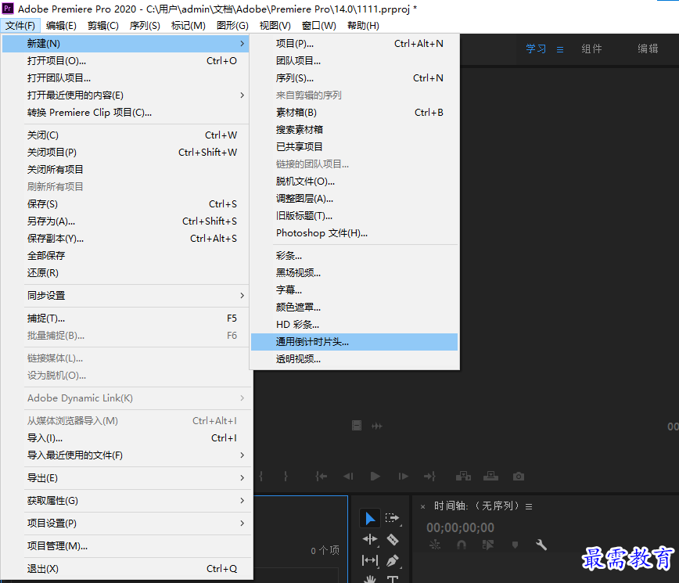
Task: Click the Drag Audio Only waveform icon
Action: pyautogui.click(x=377, y=426)
